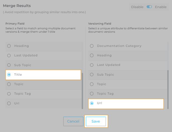Screen dimensions: 172x132
Task: Click the Versioning Field list scrollbar
Action: click(168, 89)
